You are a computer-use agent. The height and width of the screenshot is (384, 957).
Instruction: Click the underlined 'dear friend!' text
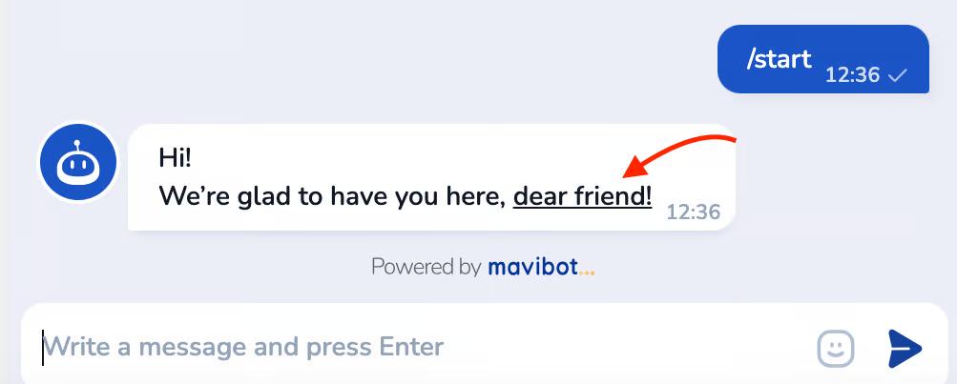[582, 197]
